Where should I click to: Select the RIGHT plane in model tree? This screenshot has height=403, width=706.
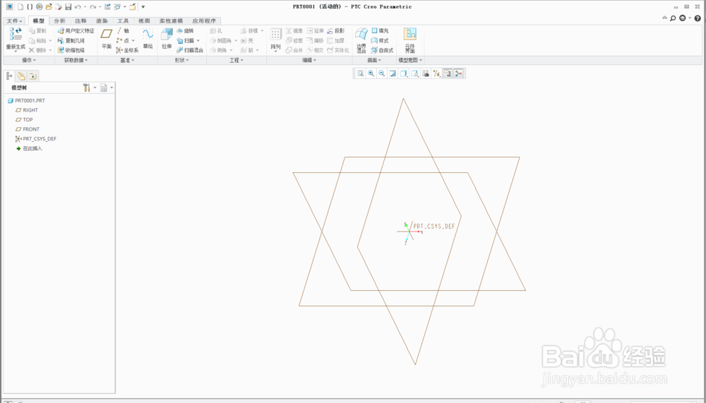[27, 110]
